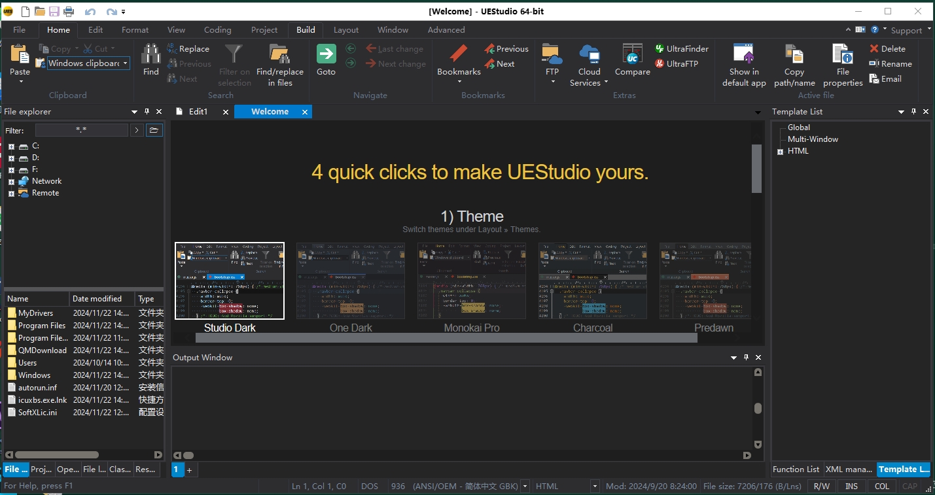Click the Copy path/name icon
Viewport: 935px width, 495px height.
coord(794,54)
